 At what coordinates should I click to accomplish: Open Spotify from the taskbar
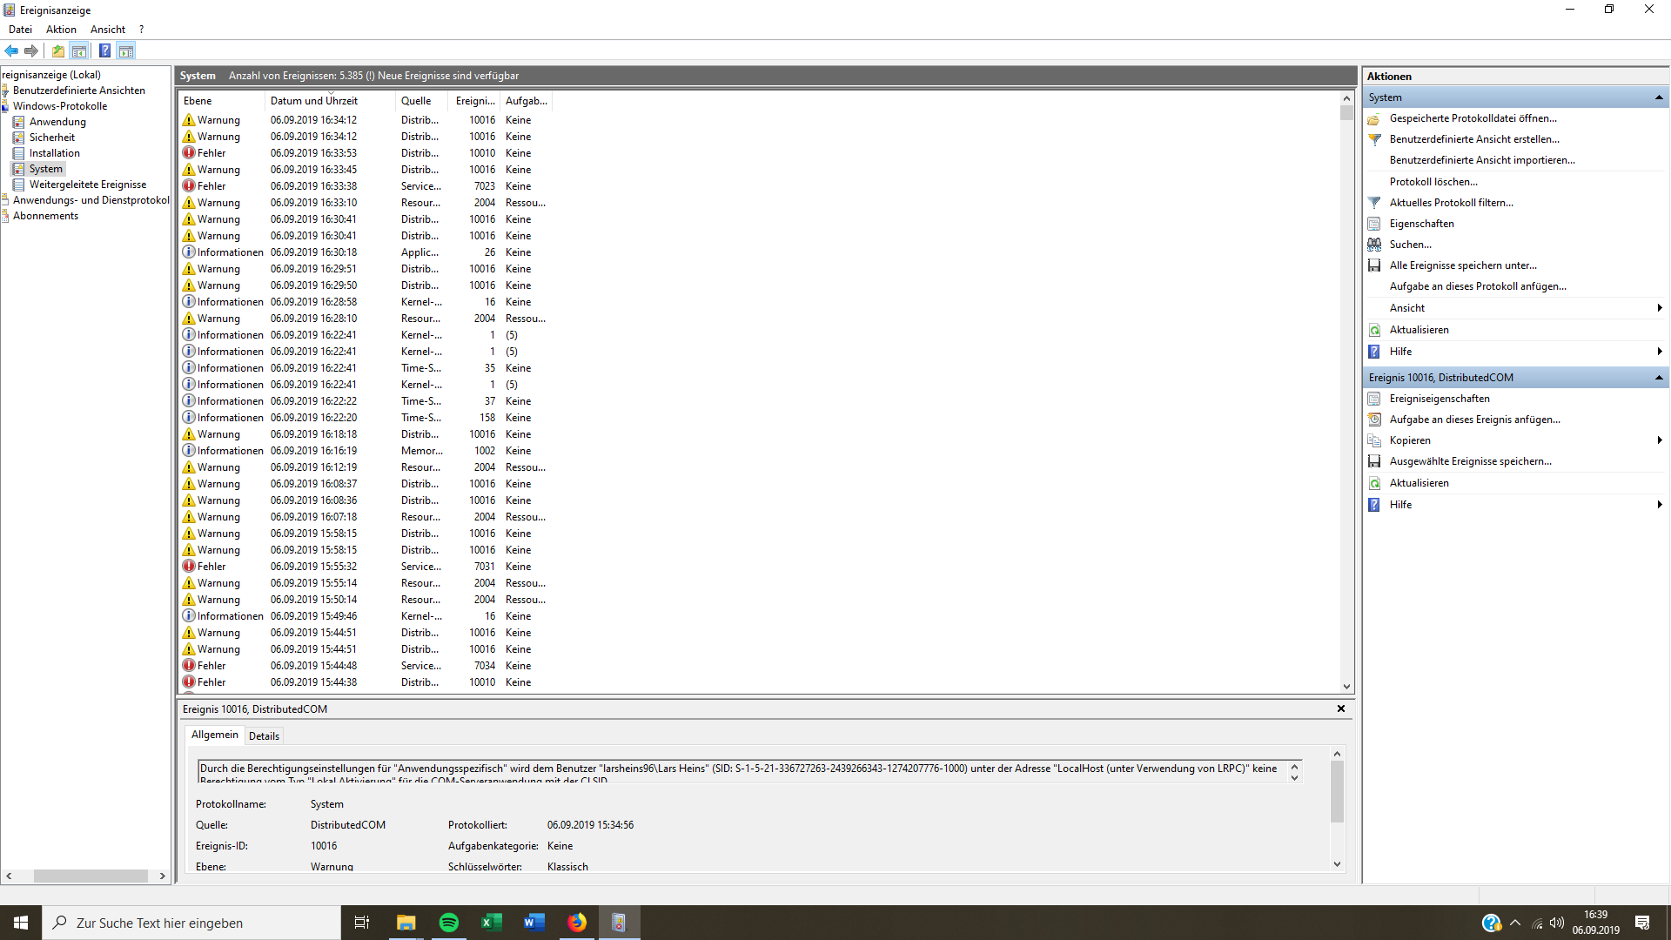click(449, 923)
